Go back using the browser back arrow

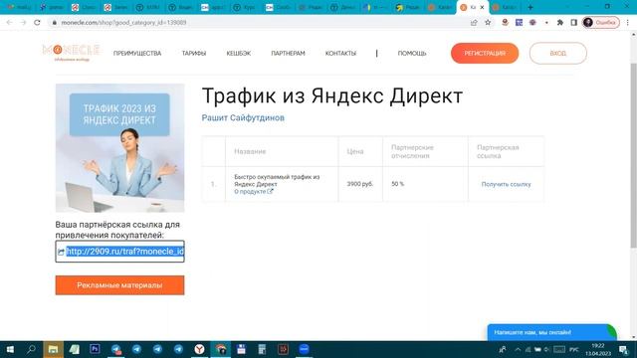point(9,22)
